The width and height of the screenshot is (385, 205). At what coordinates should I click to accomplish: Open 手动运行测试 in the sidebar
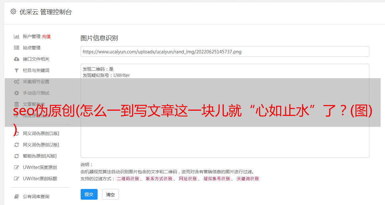point(36,93)
